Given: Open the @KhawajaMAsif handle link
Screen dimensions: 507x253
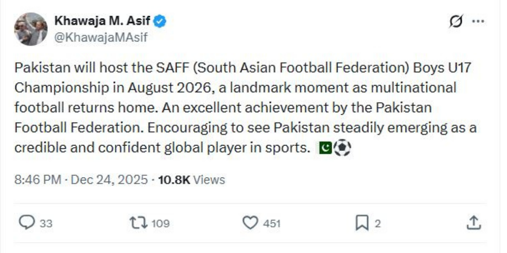Looking at the screenshot, I should point(101,38).
